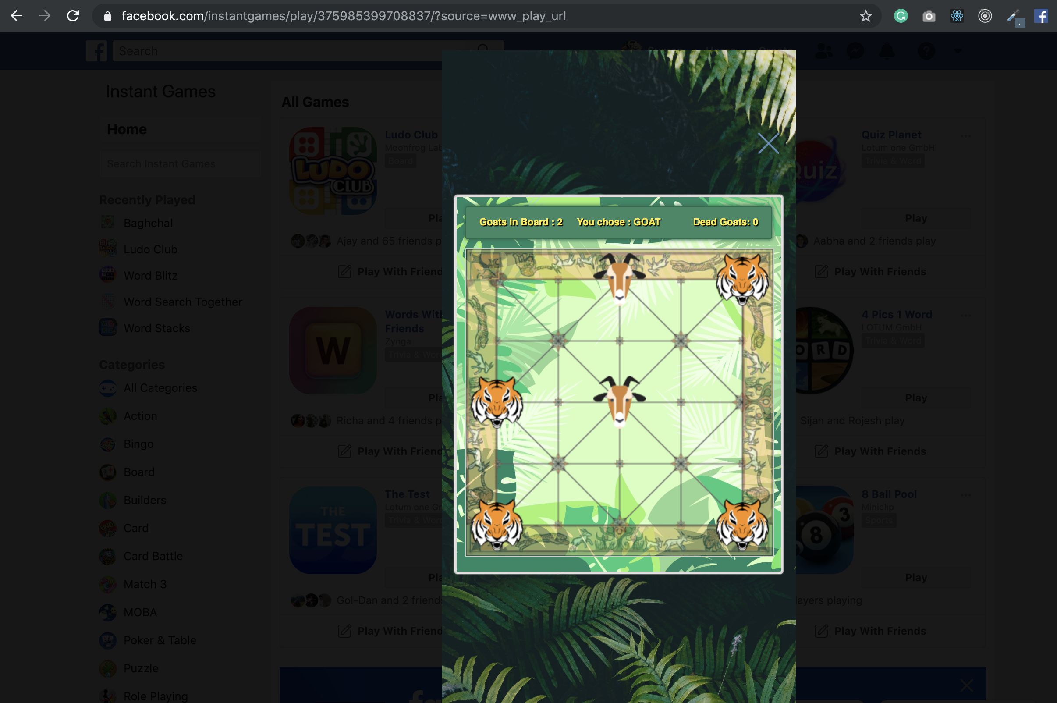Select the goat at the top edge
1057x703 pixels.
620,278
